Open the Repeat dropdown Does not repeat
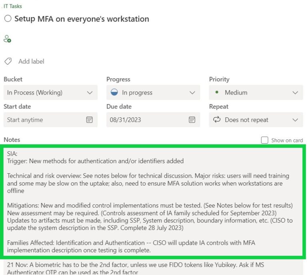This screenshot has width=307, height=275. (x=256, y=120)
